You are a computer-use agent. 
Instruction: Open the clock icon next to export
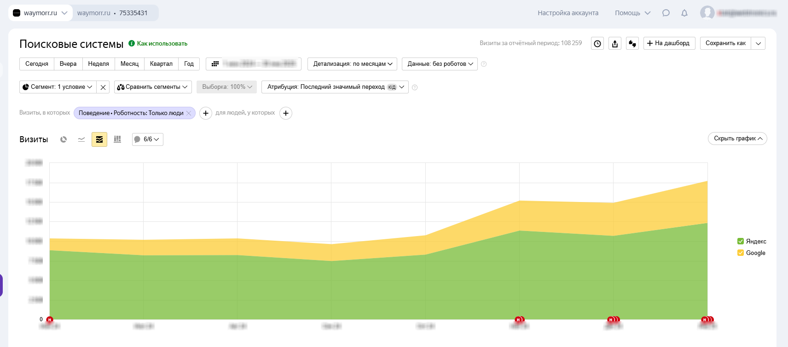click(x=597, y=44)
